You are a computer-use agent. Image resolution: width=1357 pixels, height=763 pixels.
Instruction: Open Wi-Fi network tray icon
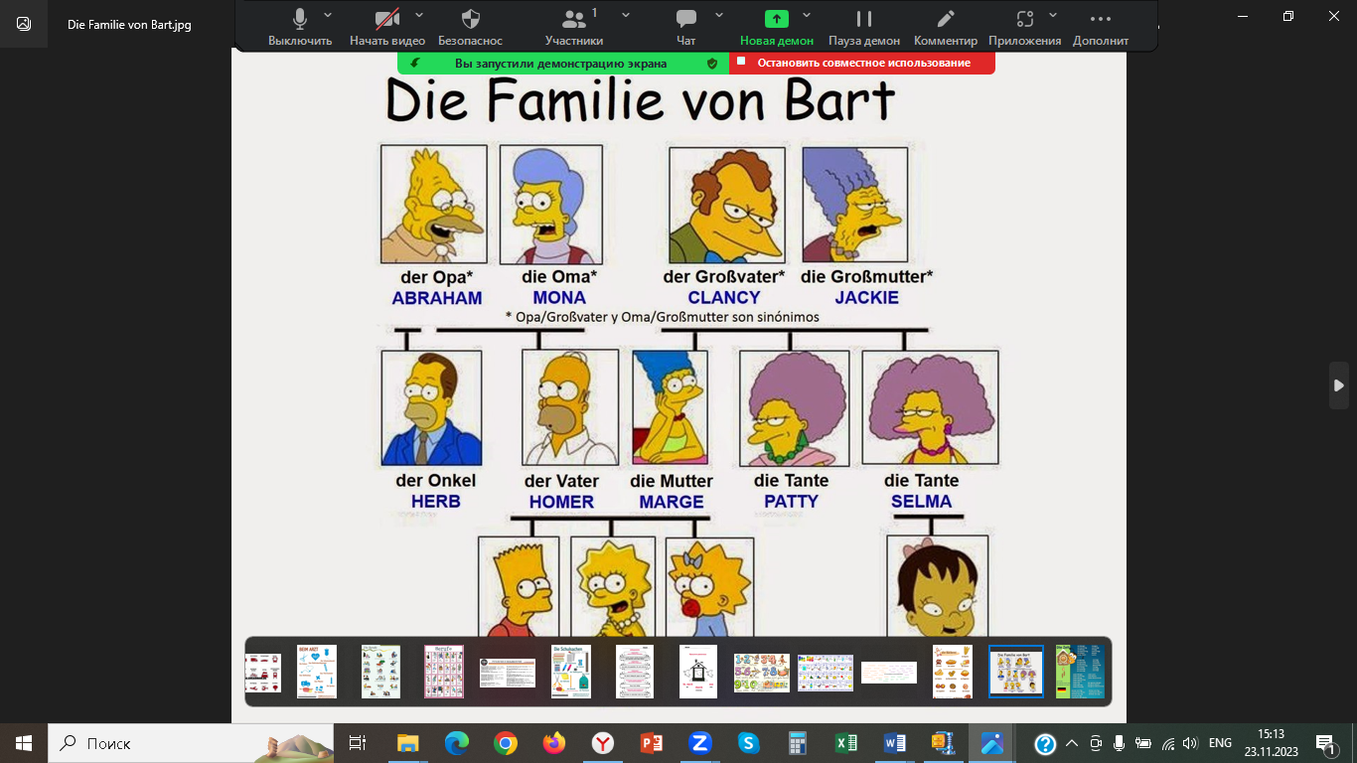click(1168, 743)
